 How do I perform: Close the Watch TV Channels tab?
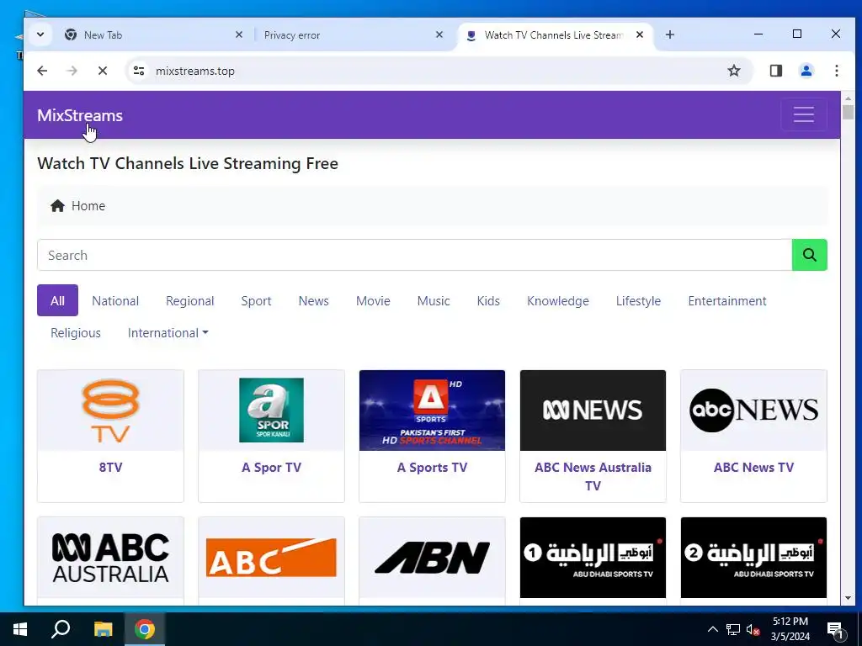point(640,34)
